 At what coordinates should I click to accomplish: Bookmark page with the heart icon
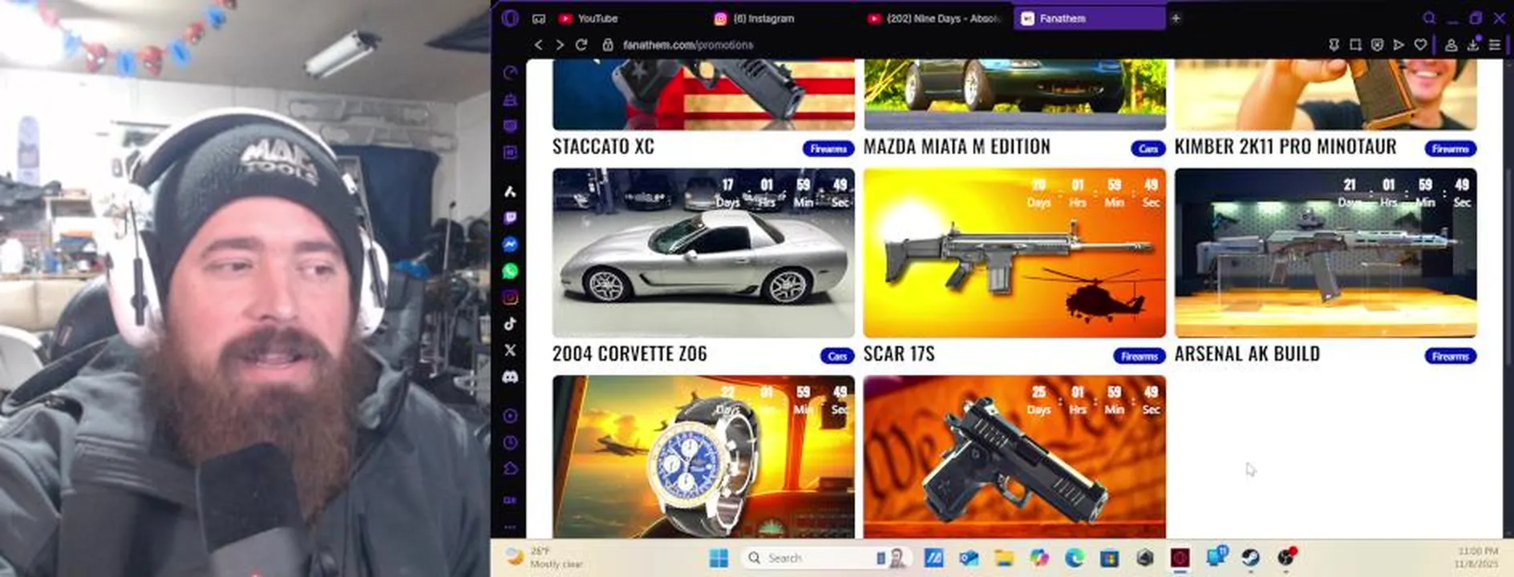[x=1420, y=45]
